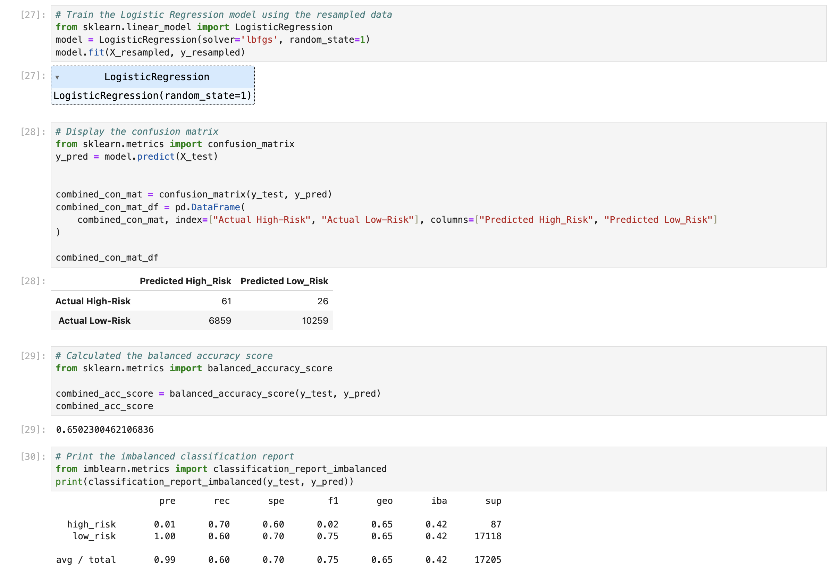Image resolution: width=833 pixels, height=583 pixels.
Task: Click the 10259 value in the confusion table
Action: (315, 321)
